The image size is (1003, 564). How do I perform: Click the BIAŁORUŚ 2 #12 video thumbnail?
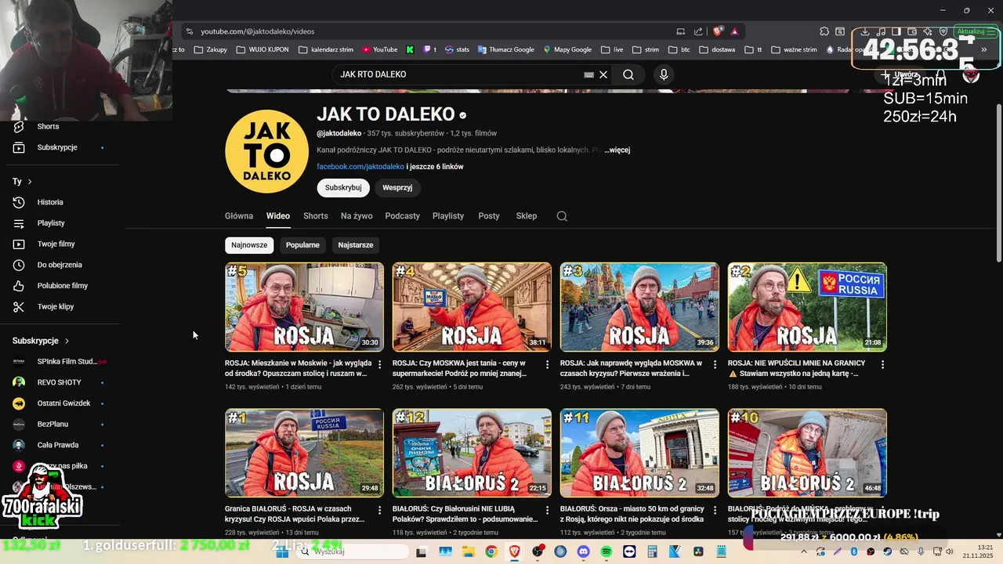(x=472, y=453)
